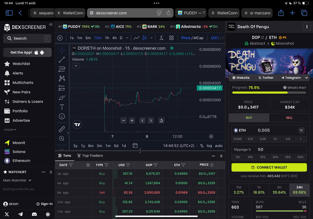Collapse the chart legend indicator arrow
Screen dimensions: 313x219
(x=76, y=66)
